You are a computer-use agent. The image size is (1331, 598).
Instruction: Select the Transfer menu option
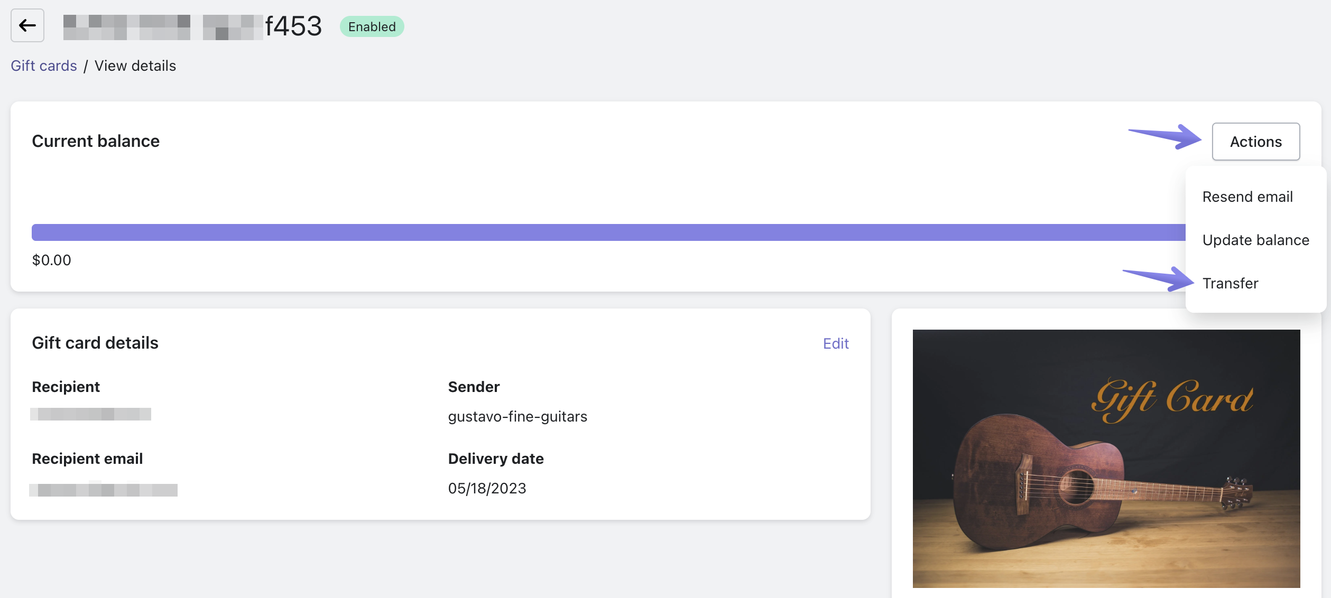[1230, 283]
